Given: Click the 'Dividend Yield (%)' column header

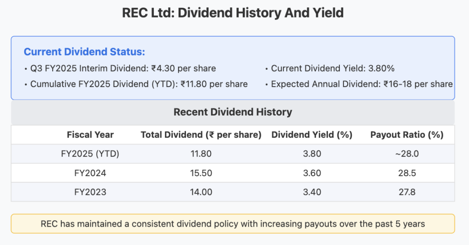Looking at the screenshot, I should coord(311,135).
